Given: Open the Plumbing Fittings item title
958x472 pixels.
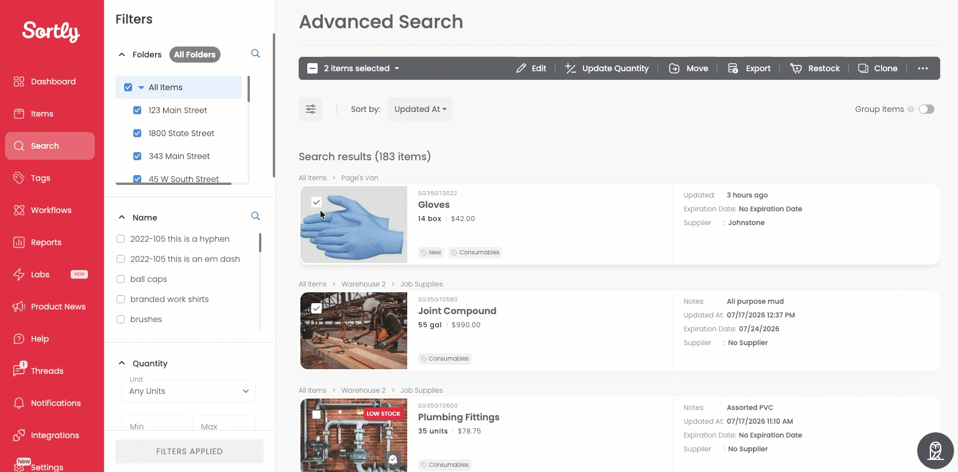Looking at the screenshot, I should [459, 417].
